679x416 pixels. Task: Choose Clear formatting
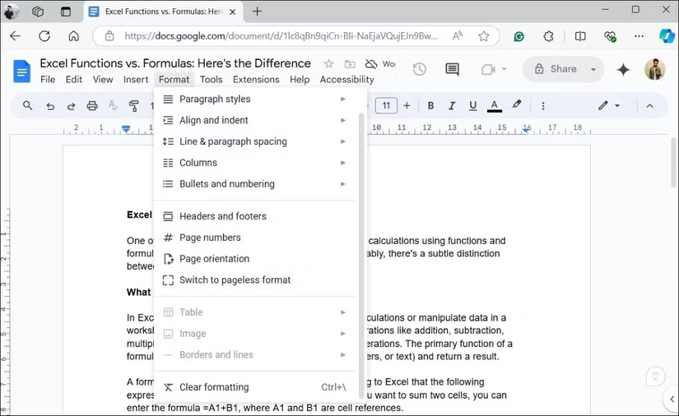point(255,387)
